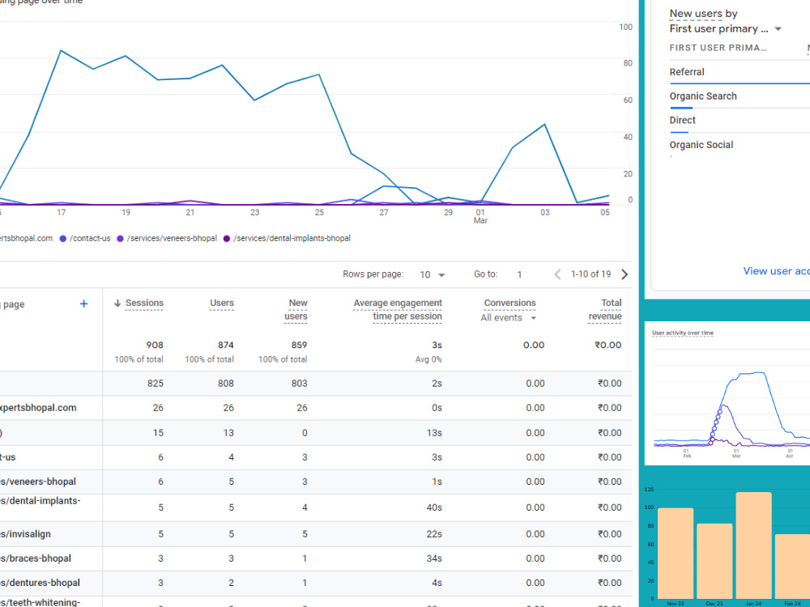Click the Go to page input field
Viewport: 810px width, 607px height.
[519, 274]
